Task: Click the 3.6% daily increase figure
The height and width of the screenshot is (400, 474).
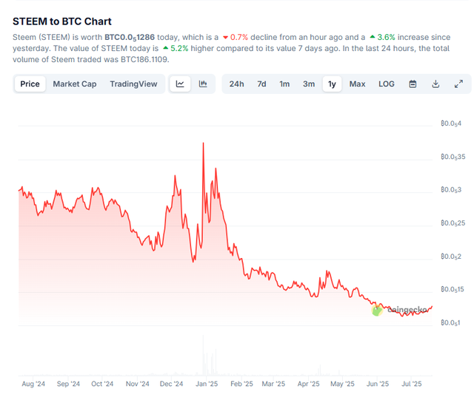Action: pyautogui.click(x=382, y=38)
